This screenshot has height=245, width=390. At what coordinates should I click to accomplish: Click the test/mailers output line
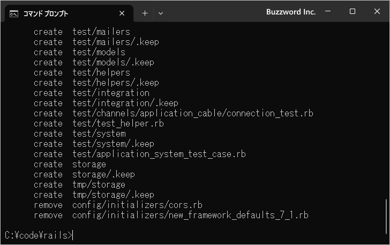pyautogui.click(x=101, y=32)
